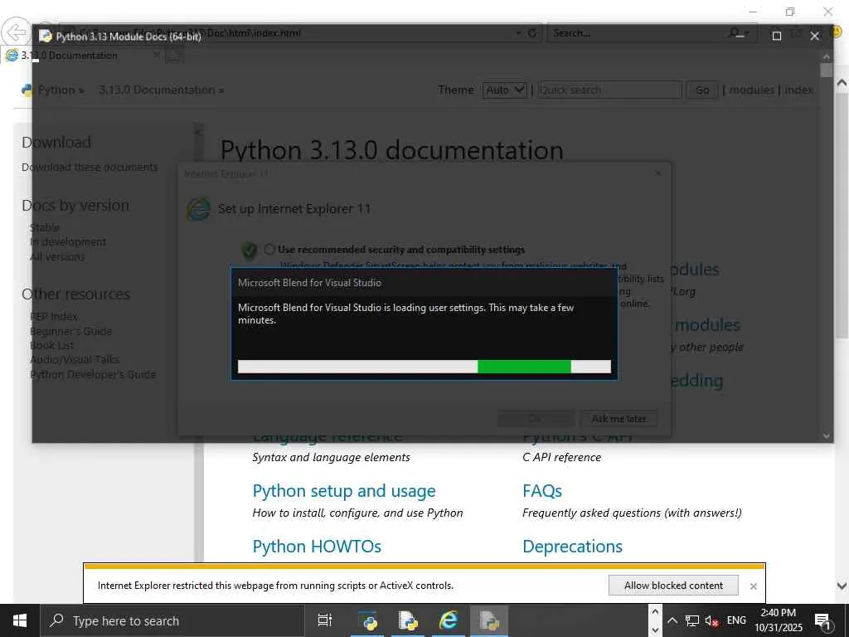849x637 pixels.
Task: Select the 3.13.0 Documentation browser tab
Action: [x=69, y=56]
